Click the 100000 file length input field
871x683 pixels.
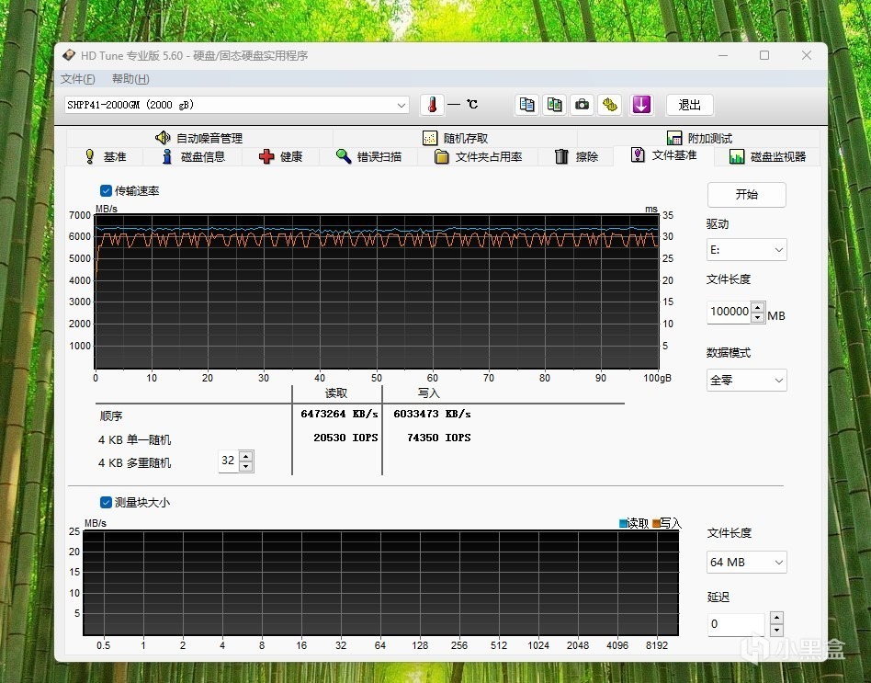729,312
